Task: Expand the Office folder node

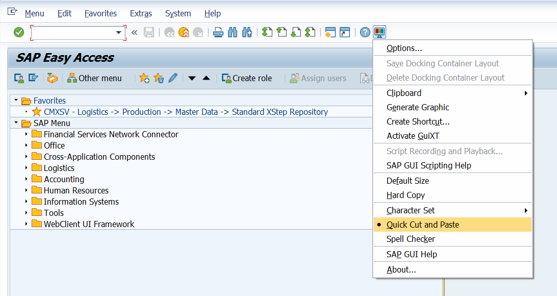Action: (27, 145)
